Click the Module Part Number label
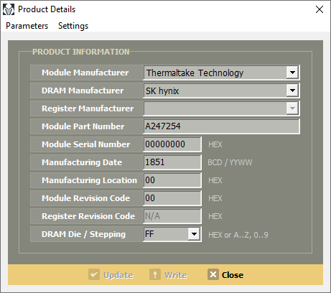Image resolution: width=331 pixels, height=293 pixels. [x=83, y=126]
